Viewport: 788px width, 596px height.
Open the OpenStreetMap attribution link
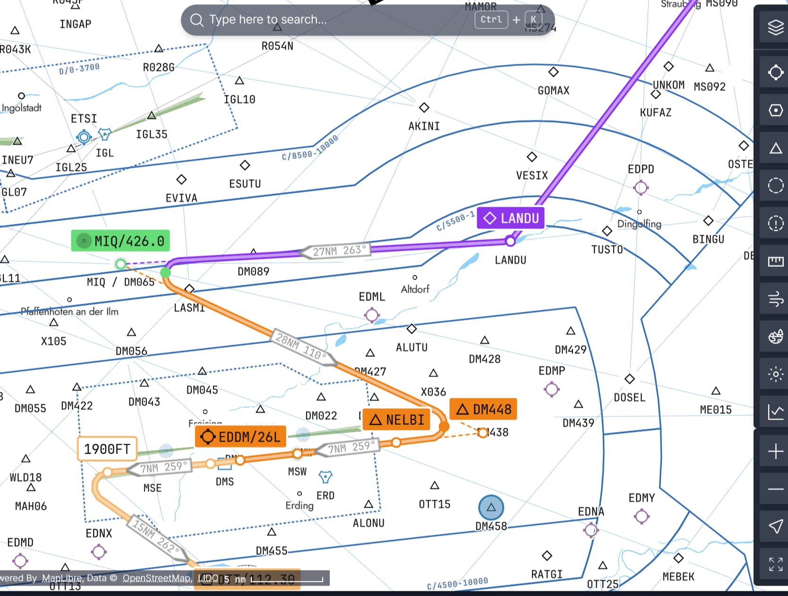click(x=157, y=578)
